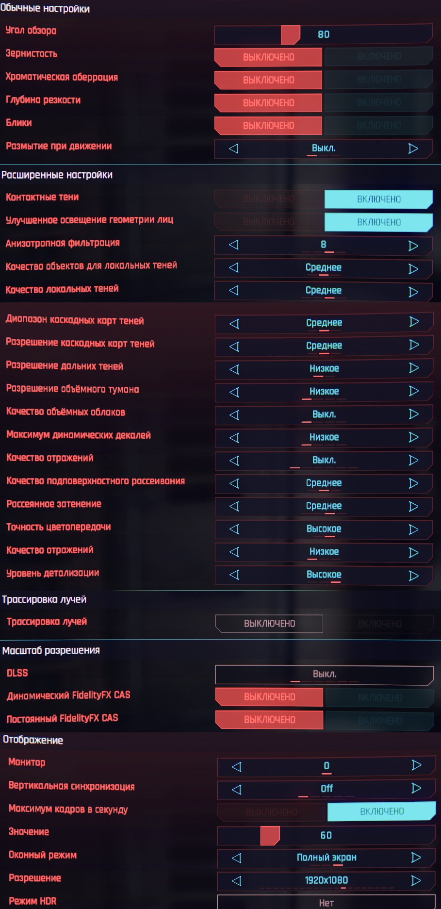The width and height of the screenshot is (441, 909).
Task: Open the DLSS selector showing Выкл.
Action: coord(324,674)
